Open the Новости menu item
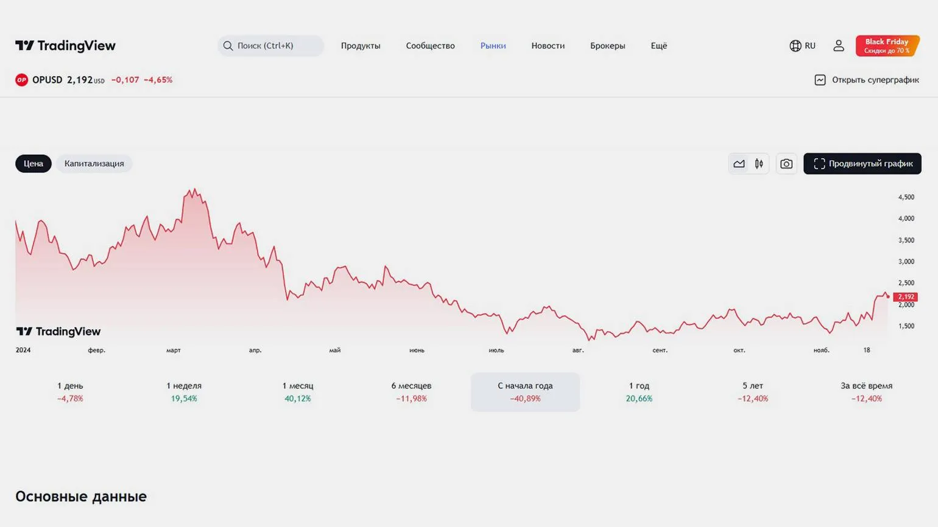The image size is (938, 527). click(548, 46)
